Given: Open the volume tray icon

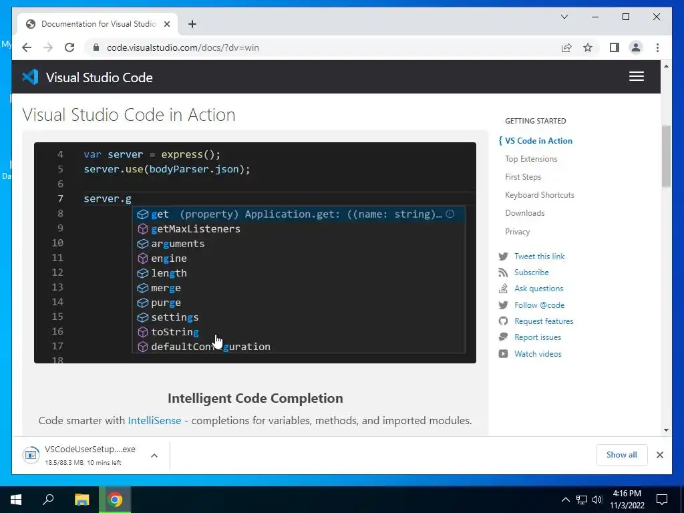Looking at the screenshot, I should (x=597, y=500).
